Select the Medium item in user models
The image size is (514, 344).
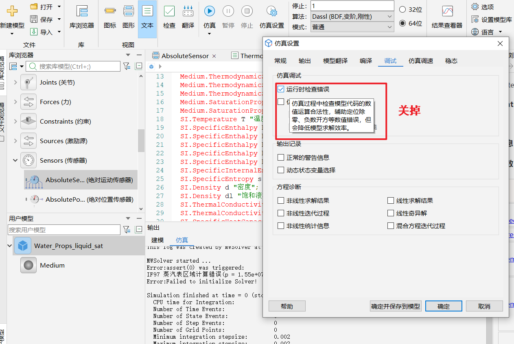click(52, 265)
